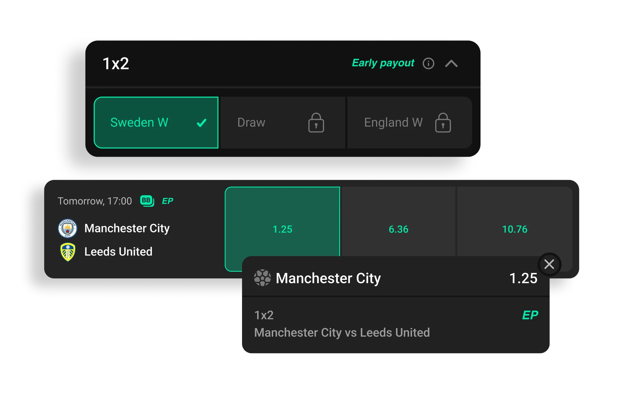Image resolution: width=623 pixels, height=394 pixels.
Task: Click the Early payout info icon
Action: [428, 64]
